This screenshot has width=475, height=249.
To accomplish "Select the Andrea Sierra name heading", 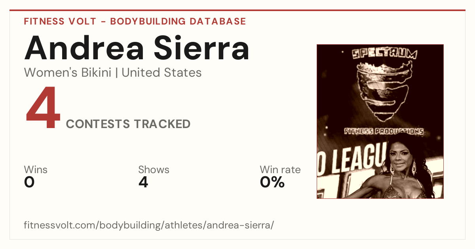I will (x=137, y=48).
